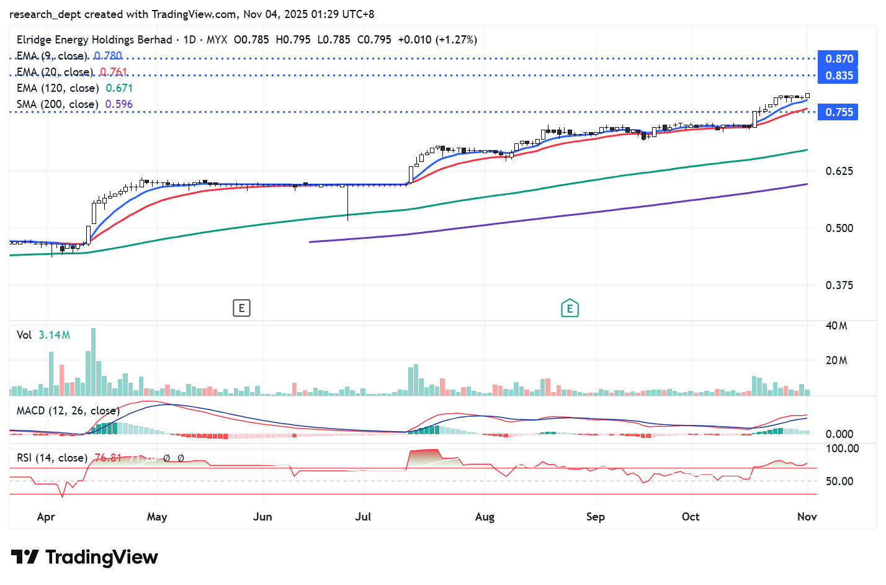The height and width of the screenshot is (585, 886).
Task: Expand the RSI (14, close) legend
Action: point(51,458)
